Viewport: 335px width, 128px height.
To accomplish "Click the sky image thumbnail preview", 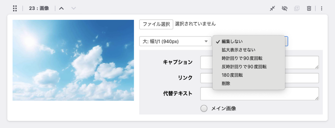I will click(73, 60).
